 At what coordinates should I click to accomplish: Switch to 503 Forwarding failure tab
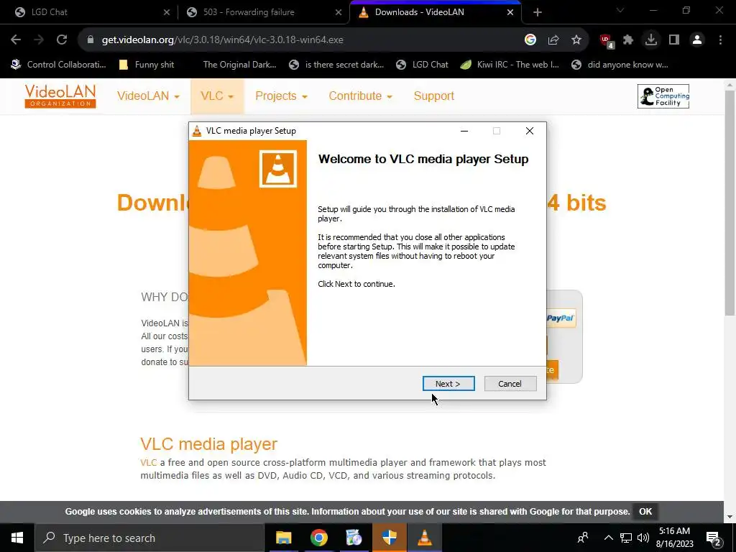pyautogui.click(x=264, y=12)
